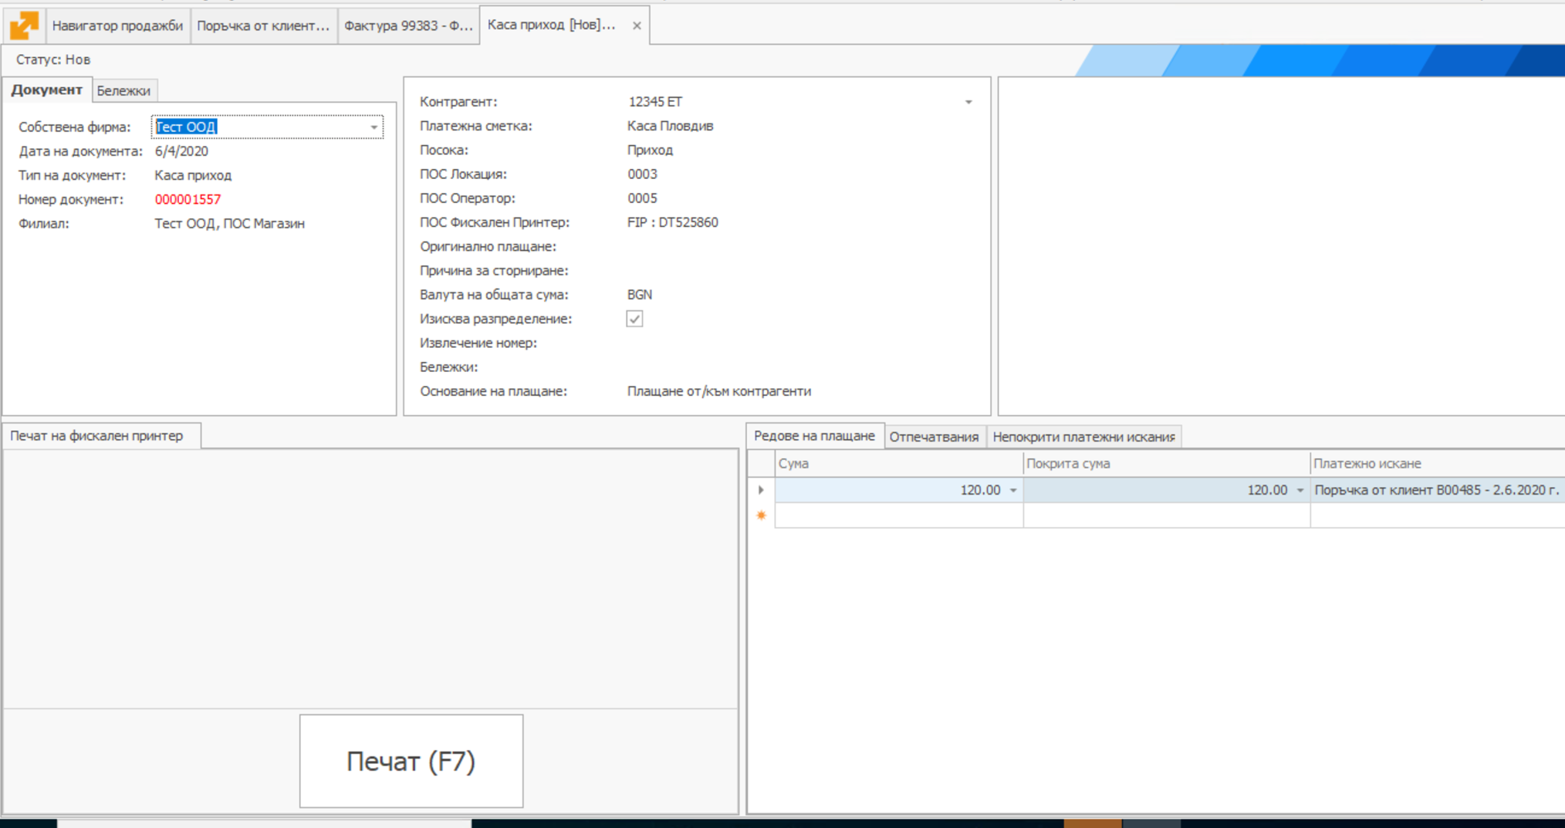Click the Покрита сума column header
The height and width of the screenshot is (828, 1565).
(1167, 464)
